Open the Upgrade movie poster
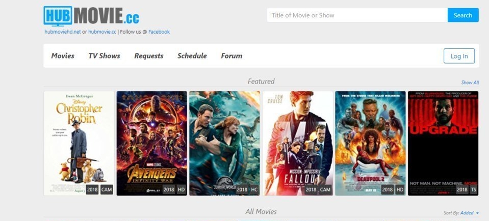 pyautogui.click(x=443, y=143)
